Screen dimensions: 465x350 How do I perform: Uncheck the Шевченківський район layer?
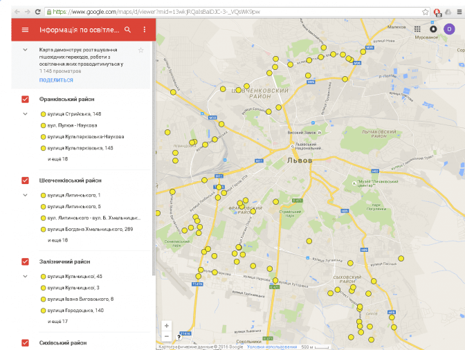(x=26, y=181)
